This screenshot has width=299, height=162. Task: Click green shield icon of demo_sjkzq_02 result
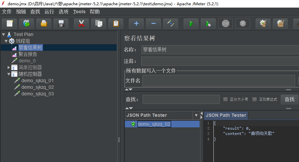point(133,124)
